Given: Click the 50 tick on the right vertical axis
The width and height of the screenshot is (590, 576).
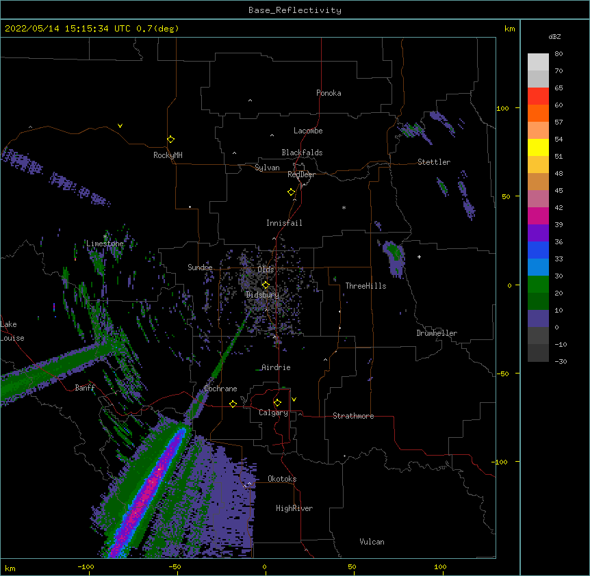Looking at the screenshot, I should [506, 196].
